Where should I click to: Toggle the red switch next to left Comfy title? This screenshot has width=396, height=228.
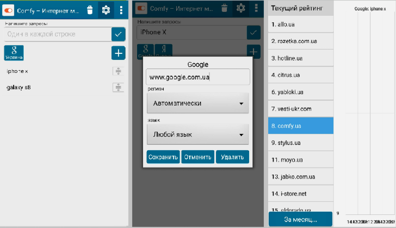[x=9, y=10]
